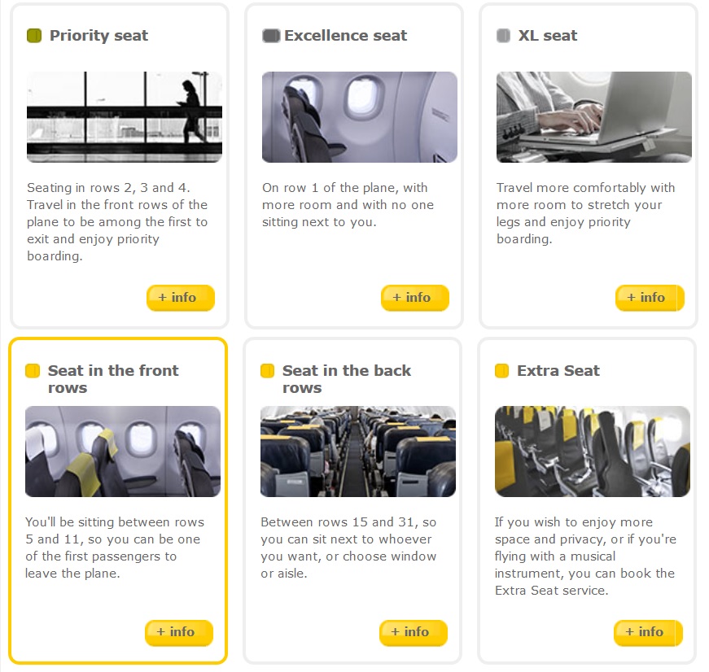Show more info about Excellence seat
The image size is (709, 672).
[x=414, y=298]
